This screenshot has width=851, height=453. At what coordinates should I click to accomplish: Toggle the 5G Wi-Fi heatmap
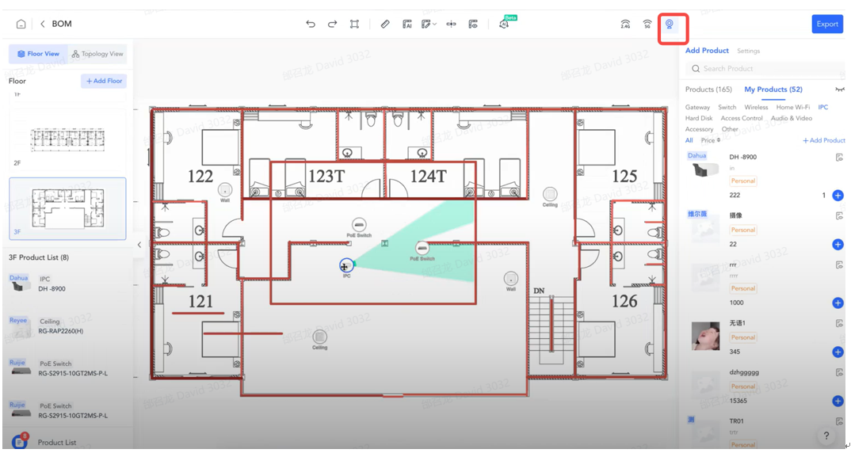pos(647,24)
